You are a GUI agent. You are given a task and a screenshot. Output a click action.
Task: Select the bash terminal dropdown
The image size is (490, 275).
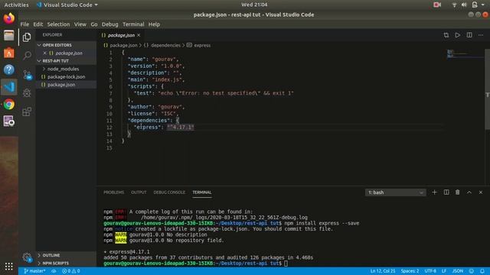point(395,192)
